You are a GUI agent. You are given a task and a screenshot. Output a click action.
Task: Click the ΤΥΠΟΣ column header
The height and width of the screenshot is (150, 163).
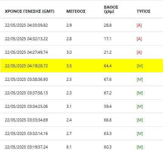tap(143, 11)
